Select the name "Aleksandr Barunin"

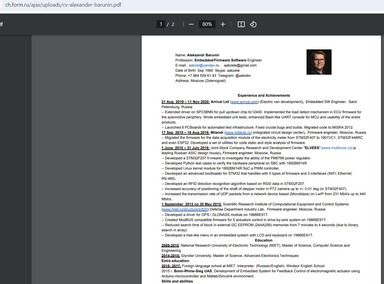[x=203, y=55]
